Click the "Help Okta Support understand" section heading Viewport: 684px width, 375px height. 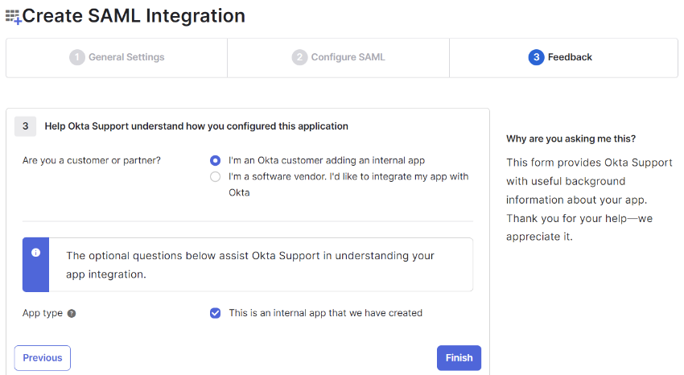(196, 126)
